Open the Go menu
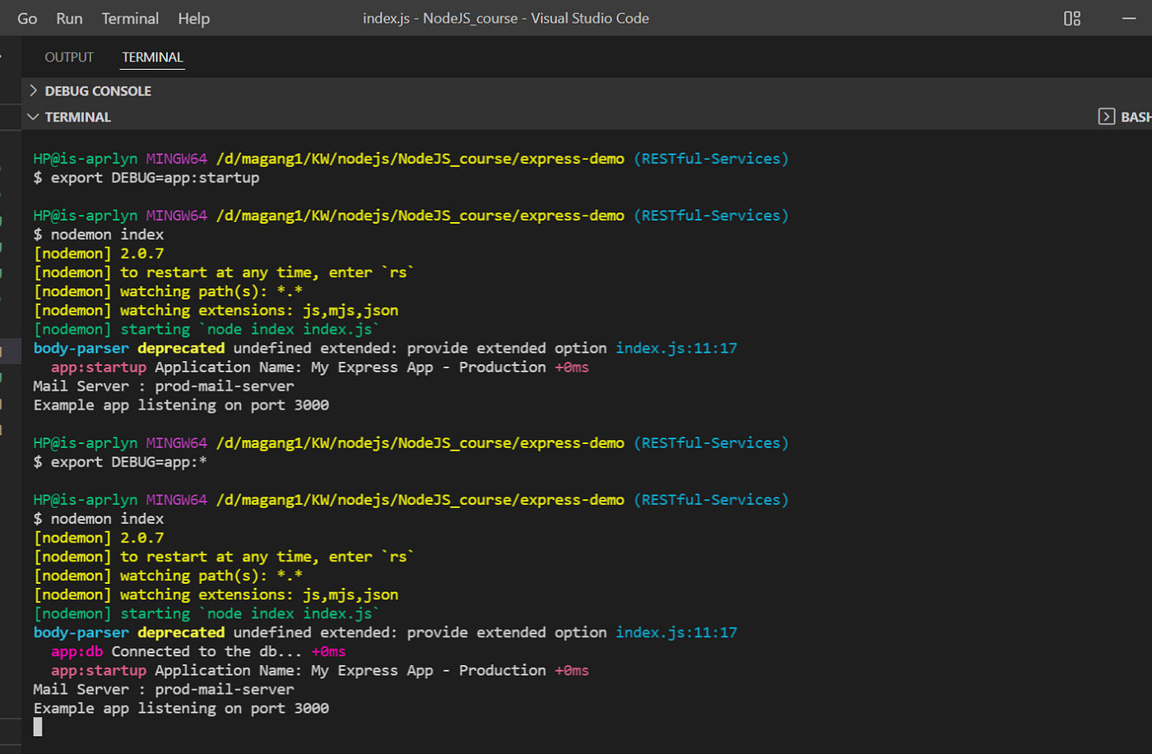Image resolution: width=1152 pixels, height=754 pixels. coord(27,17)
